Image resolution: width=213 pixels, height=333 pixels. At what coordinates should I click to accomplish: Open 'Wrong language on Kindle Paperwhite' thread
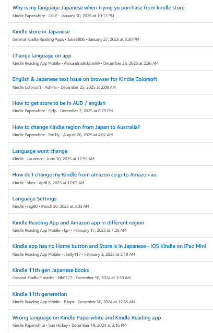87,318
